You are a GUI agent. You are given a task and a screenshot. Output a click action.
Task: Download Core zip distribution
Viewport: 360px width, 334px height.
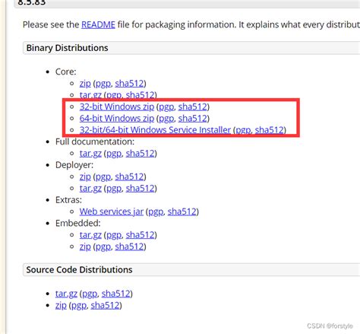[x=85, y=84]
